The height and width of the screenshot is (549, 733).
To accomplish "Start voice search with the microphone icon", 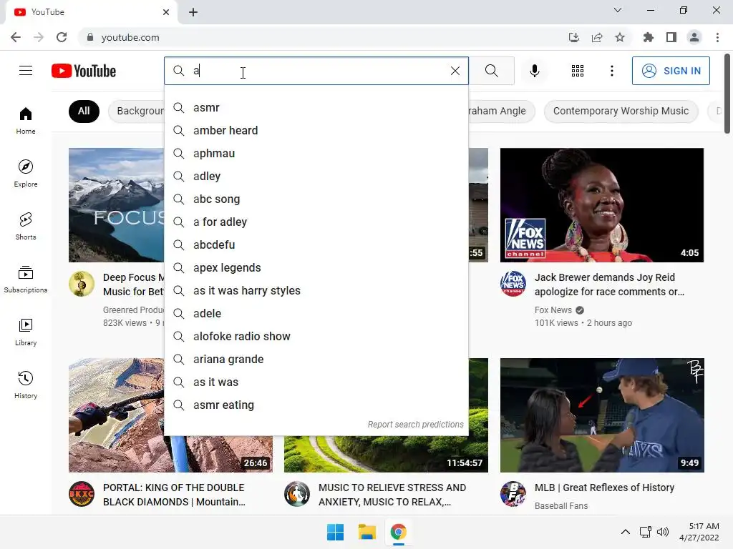I will tap(534, 71).
